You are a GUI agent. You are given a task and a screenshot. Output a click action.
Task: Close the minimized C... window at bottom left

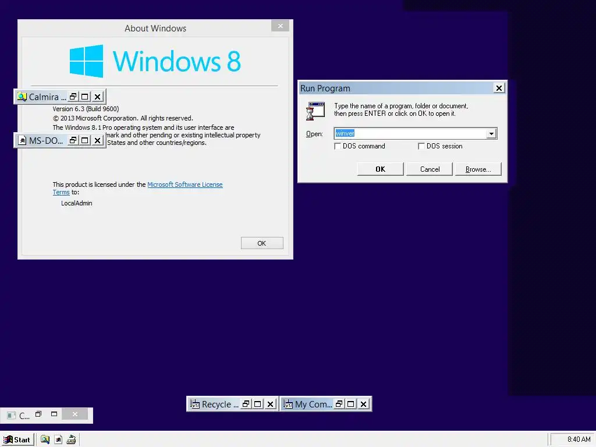click(x=75, y=414)
